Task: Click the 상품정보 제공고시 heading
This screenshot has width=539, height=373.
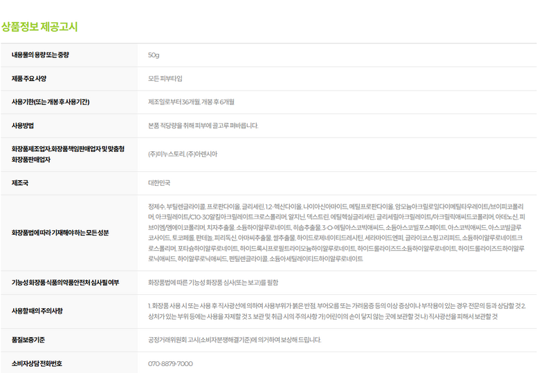Action: pos(39,27)
